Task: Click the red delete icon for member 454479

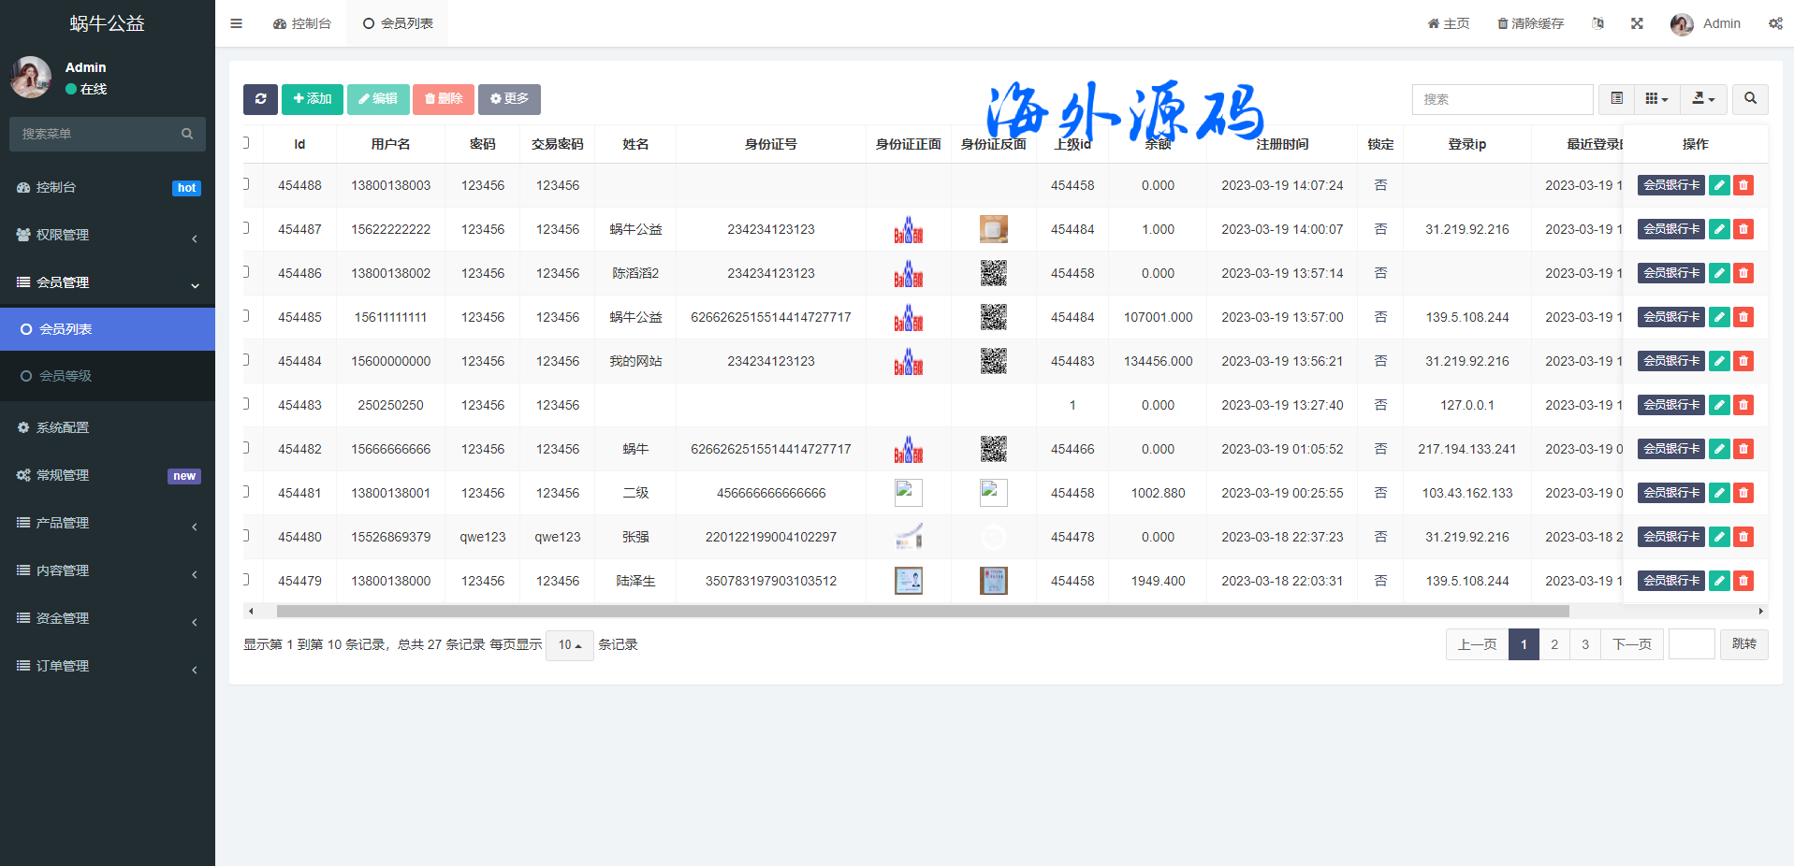Action: coord(1743,581)
